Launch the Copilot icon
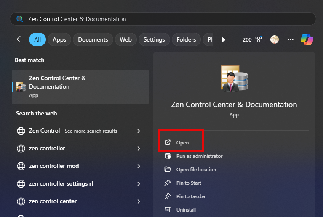 coord(307,39)
